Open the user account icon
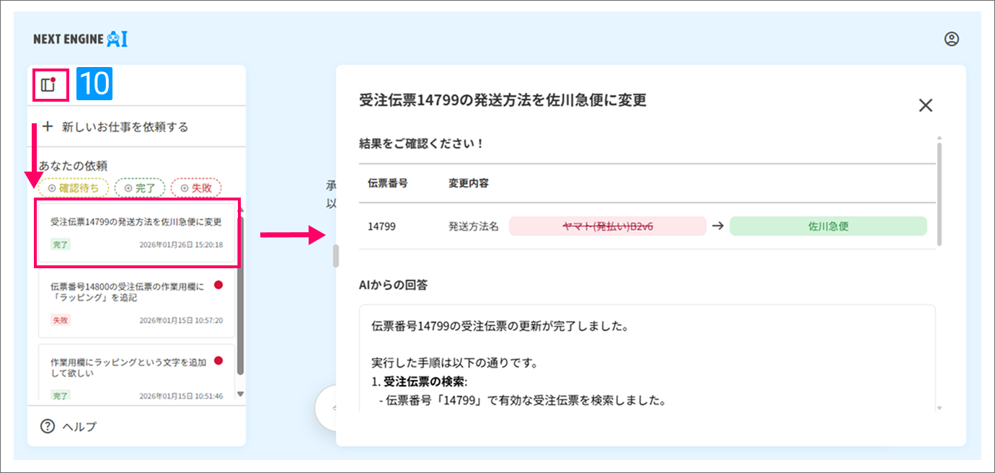Image resolution: width=995 pixels, height=473 pixels. (x=951, y=40)
